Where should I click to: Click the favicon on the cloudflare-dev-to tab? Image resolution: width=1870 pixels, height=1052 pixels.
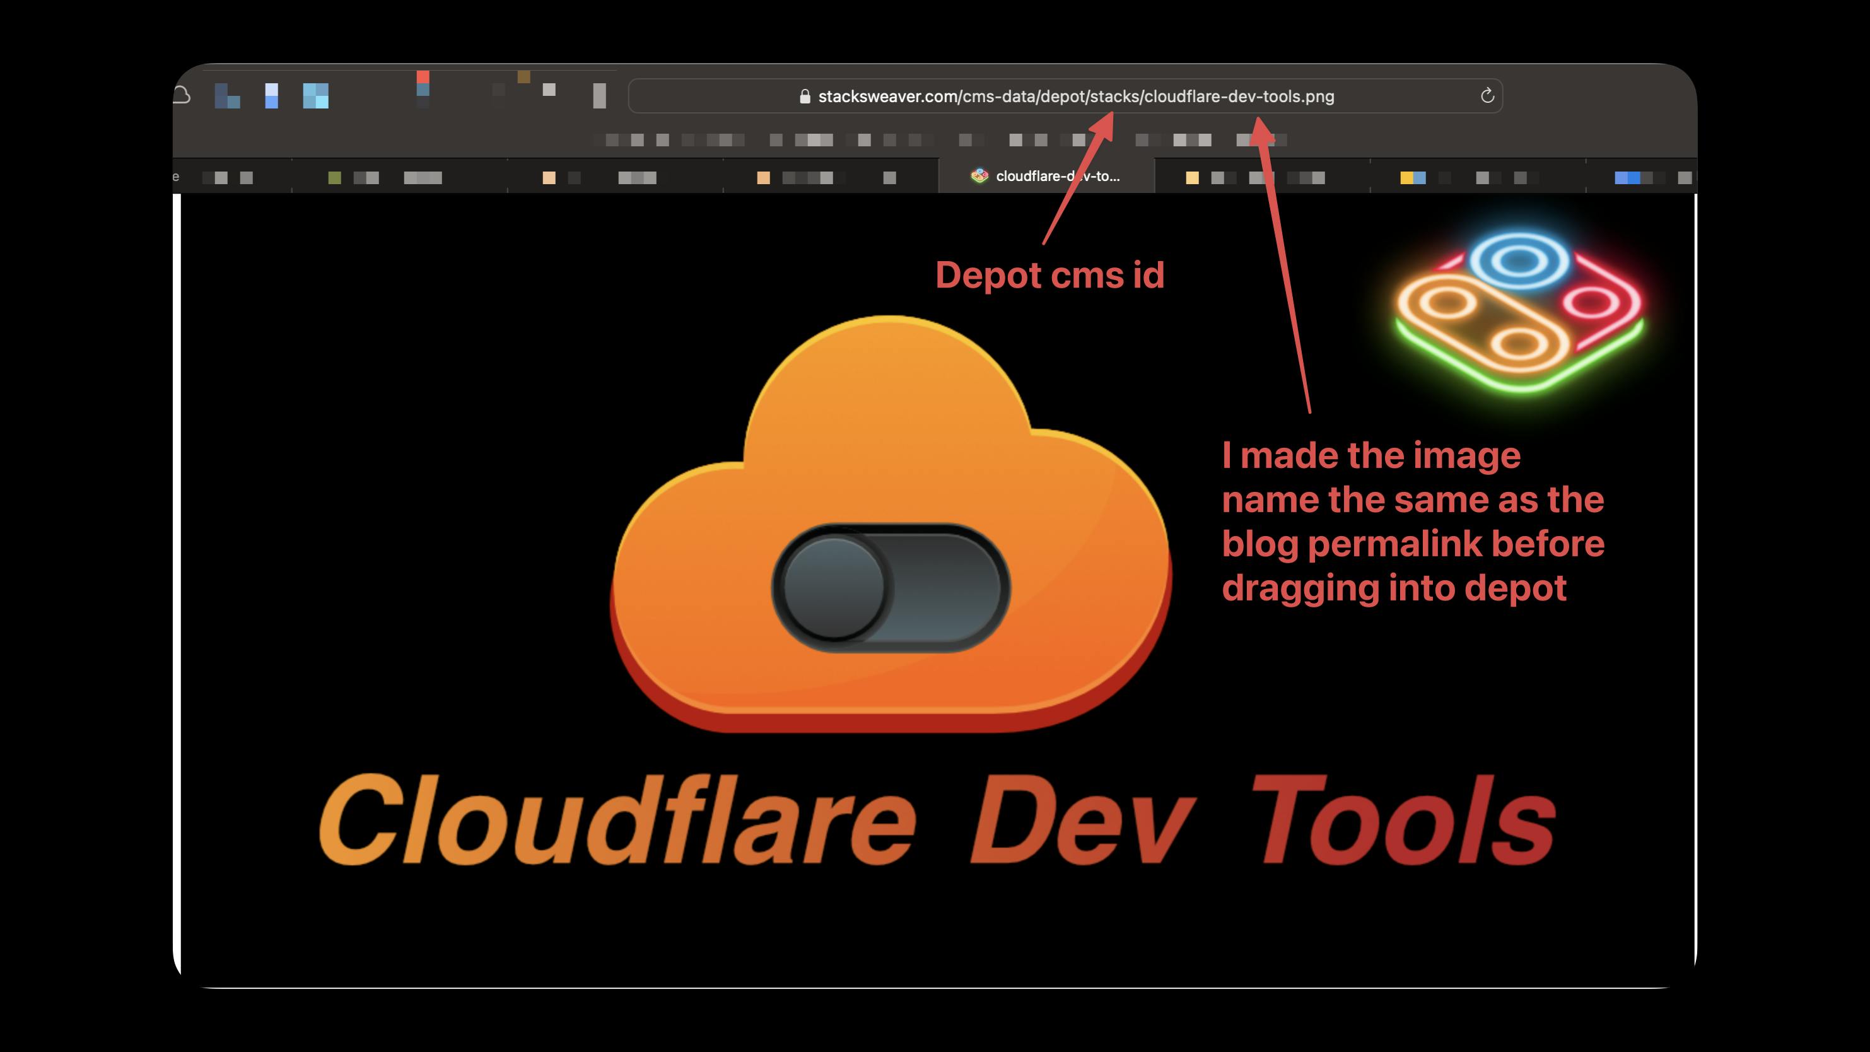click(x=979, y=176)
